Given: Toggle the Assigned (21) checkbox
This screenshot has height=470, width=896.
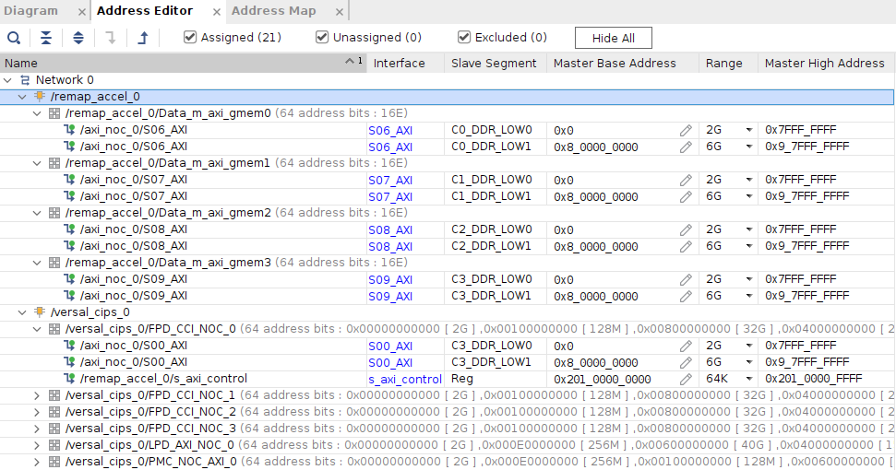Looking at the screenshot, I should (x=190, y=37).
